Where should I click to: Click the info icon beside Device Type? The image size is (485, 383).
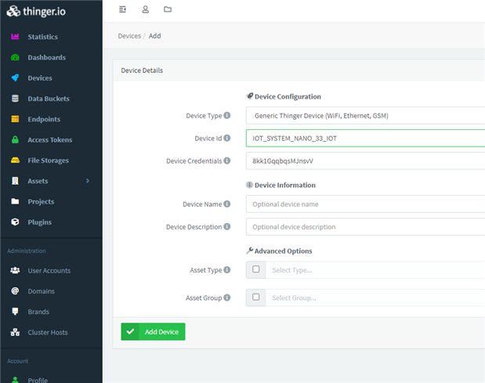(x=227, y=115)
